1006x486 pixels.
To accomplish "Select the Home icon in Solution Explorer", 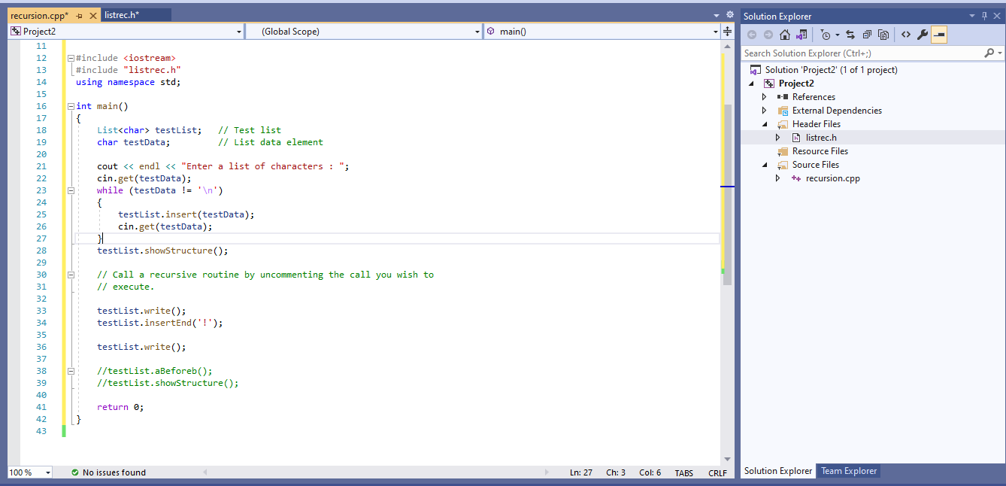I will (784, 35).
